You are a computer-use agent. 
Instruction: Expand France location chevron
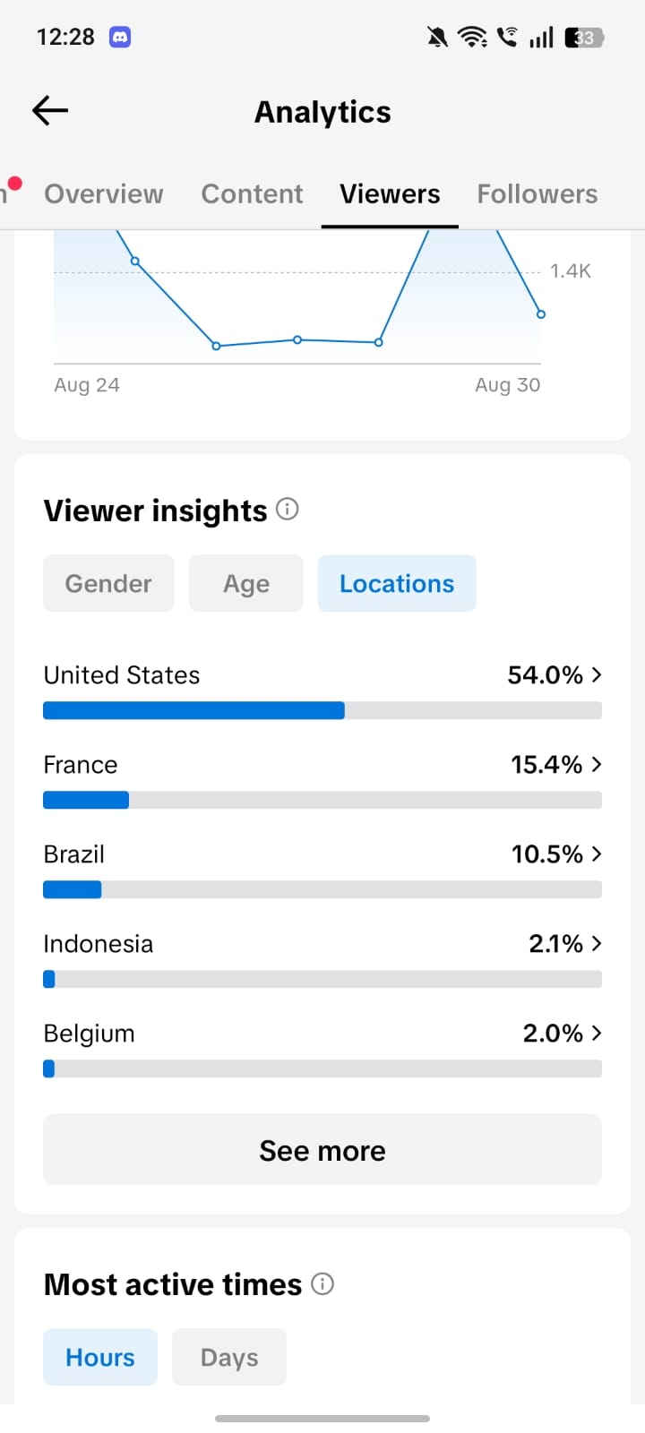597,764
